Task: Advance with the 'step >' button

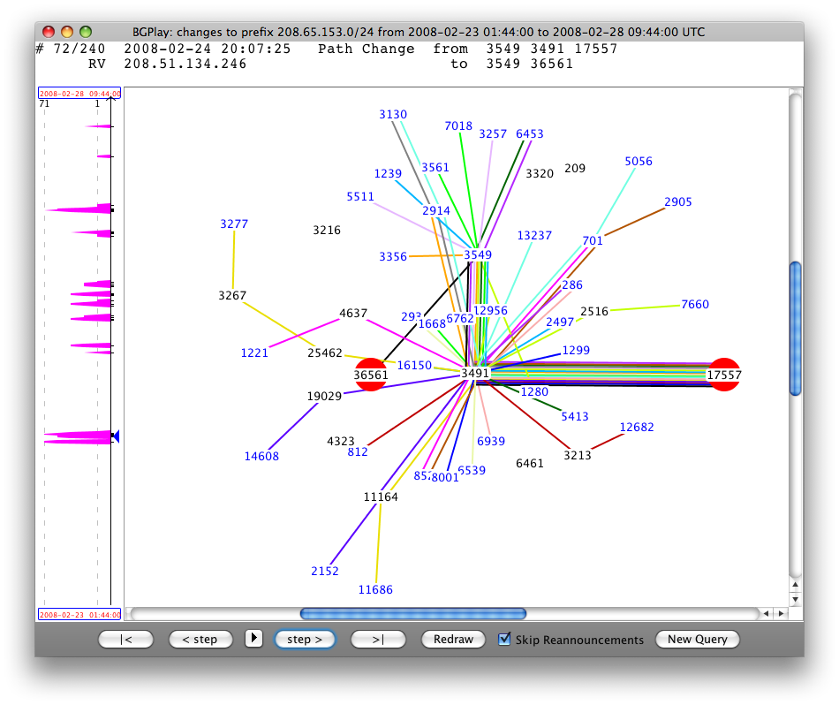Action: coord(305,639)
